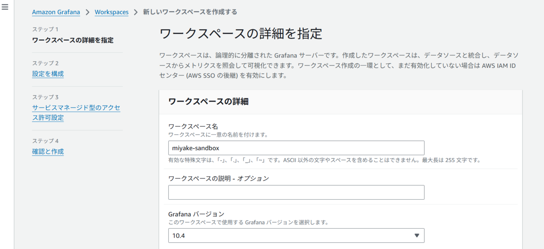
Task: Click the hint about valid special characters
Action: (324, 160)
